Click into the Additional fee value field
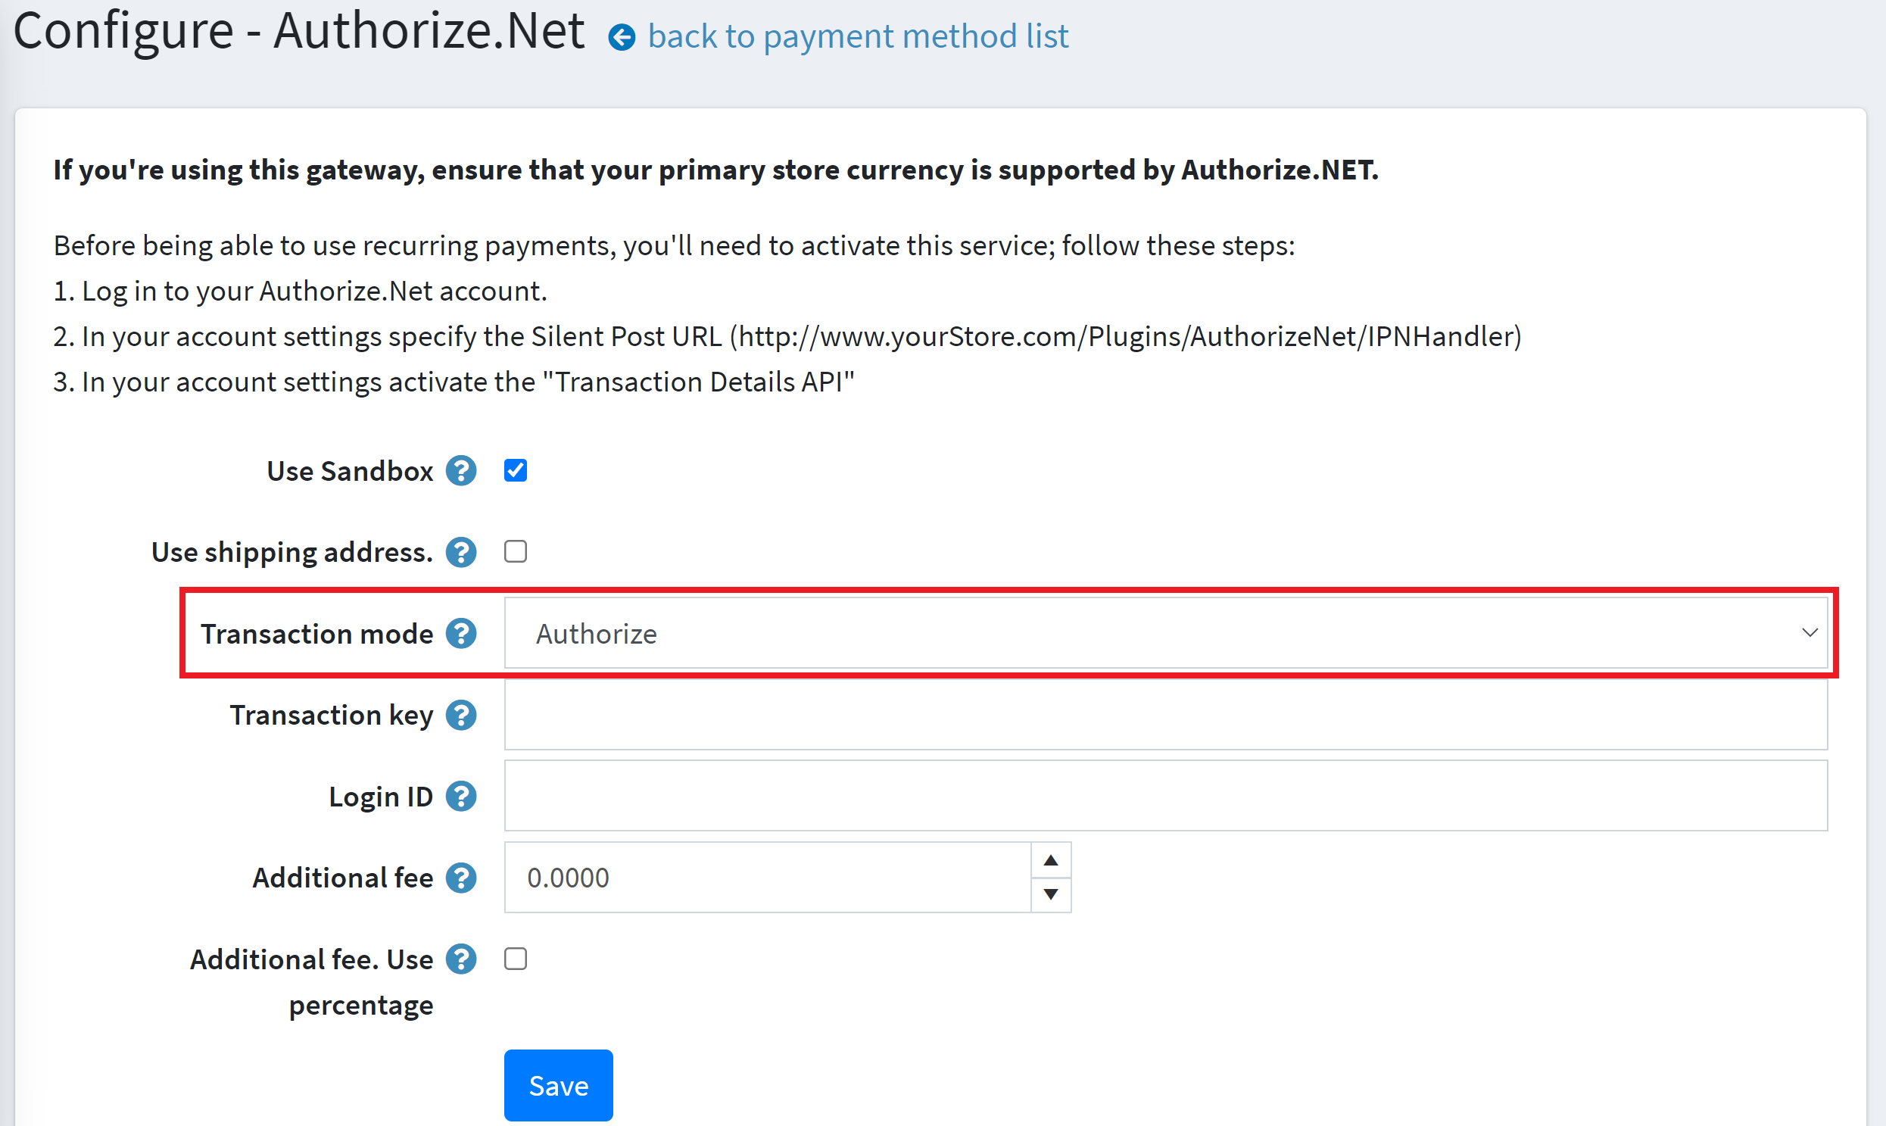Viewport: 1886px width, 1126px height. point(768,877)
